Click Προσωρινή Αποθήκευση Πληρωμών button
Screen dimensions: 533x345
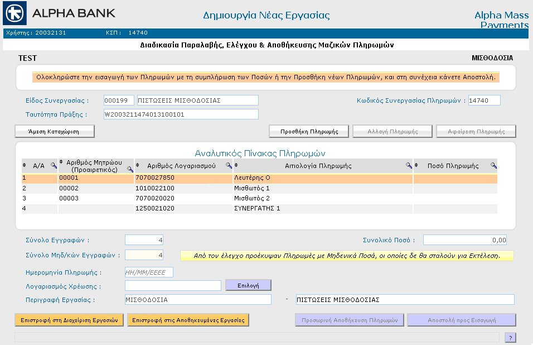[x=350, y=320]
